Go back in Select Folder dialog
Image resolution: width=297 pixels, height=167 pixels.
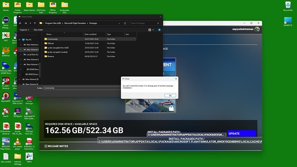(x=21, y=23)
